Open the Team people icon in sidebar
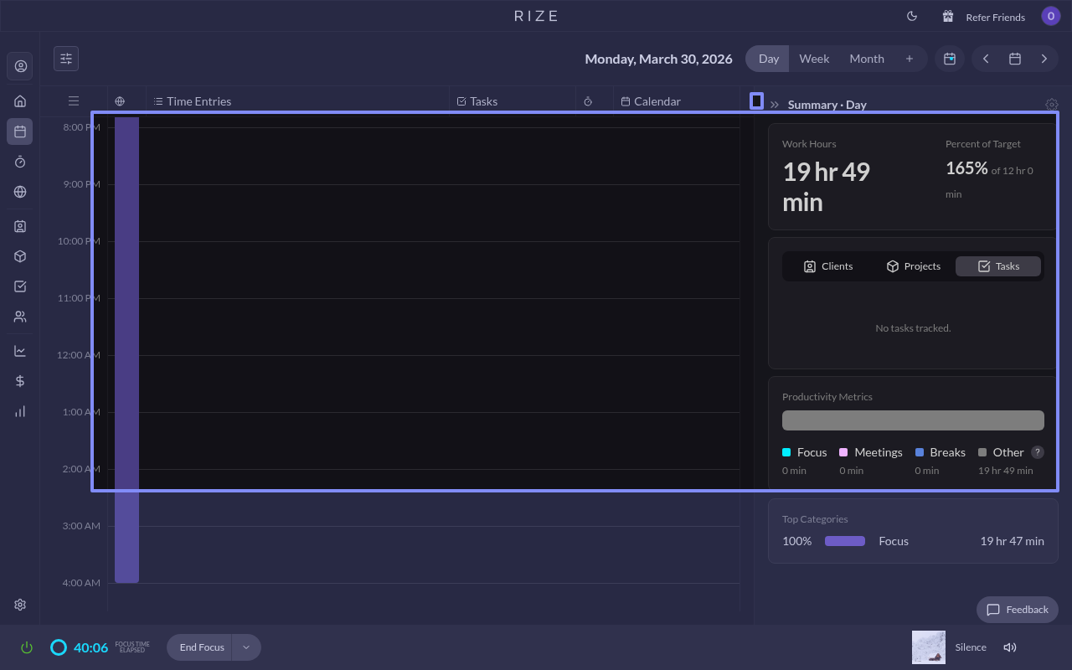This screenshot has width=1072, height=670. coord(20,317)
